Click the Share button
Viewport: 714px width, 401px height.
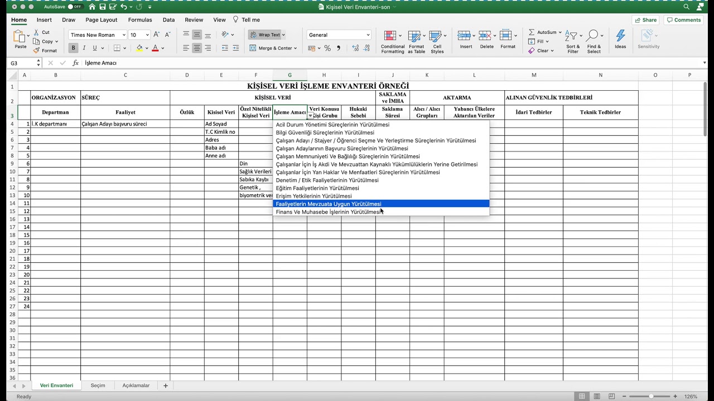pyautogui.click(x=645, y=20)
